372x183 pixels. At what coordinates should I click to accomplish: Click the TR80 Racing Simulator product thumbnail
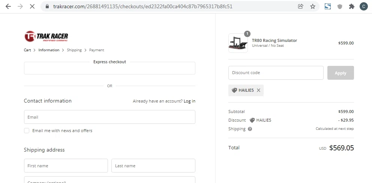[x=238, y=43]
